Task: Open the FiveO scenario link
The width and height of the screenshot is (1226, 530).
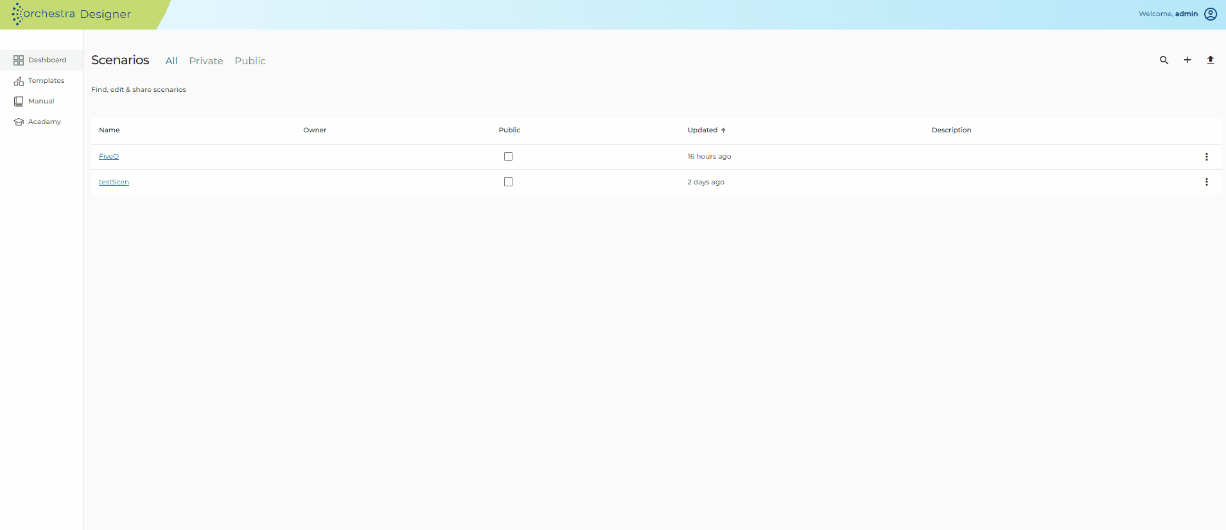Action: pos(109,156)
